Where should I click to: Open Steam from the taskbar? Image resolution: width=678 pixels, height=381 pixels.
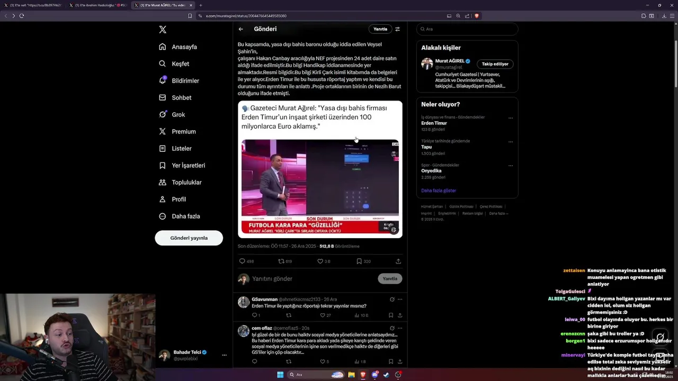386,375
